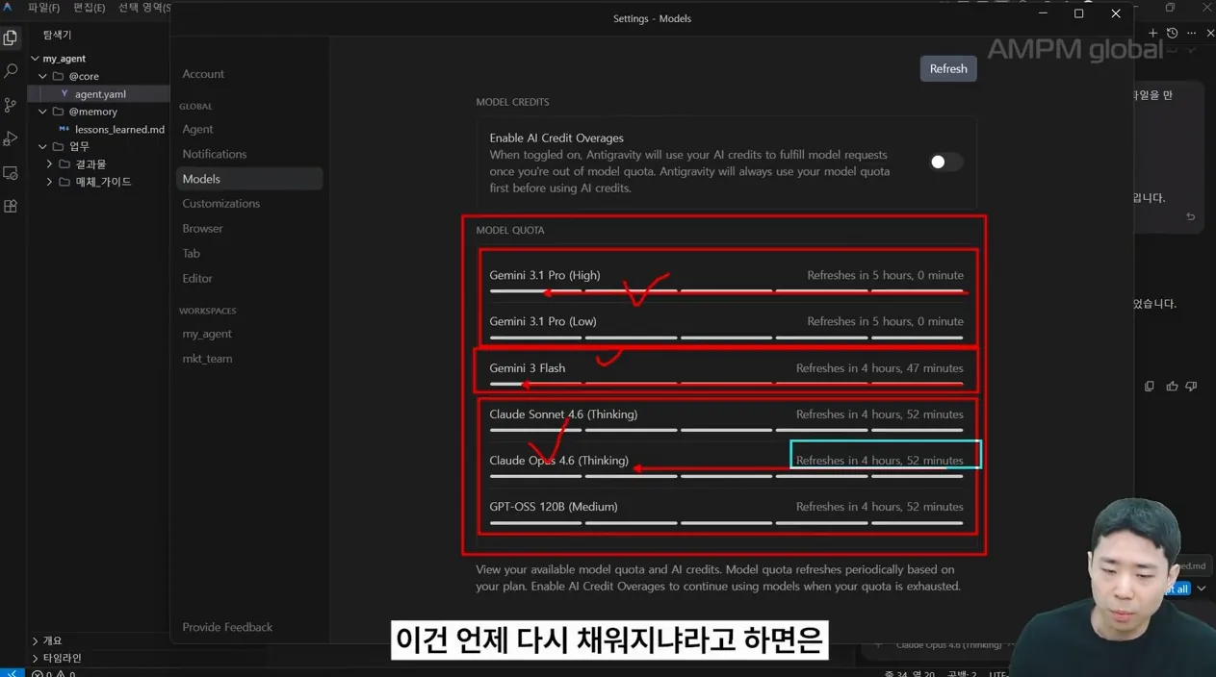Open the Search view in the activity bar
This screenshot has height=677, width=1216.
click(x=11, y=71)
